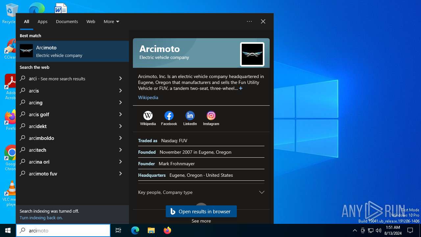
Task: Open the search options ellipsis menu
Action: 249,21
